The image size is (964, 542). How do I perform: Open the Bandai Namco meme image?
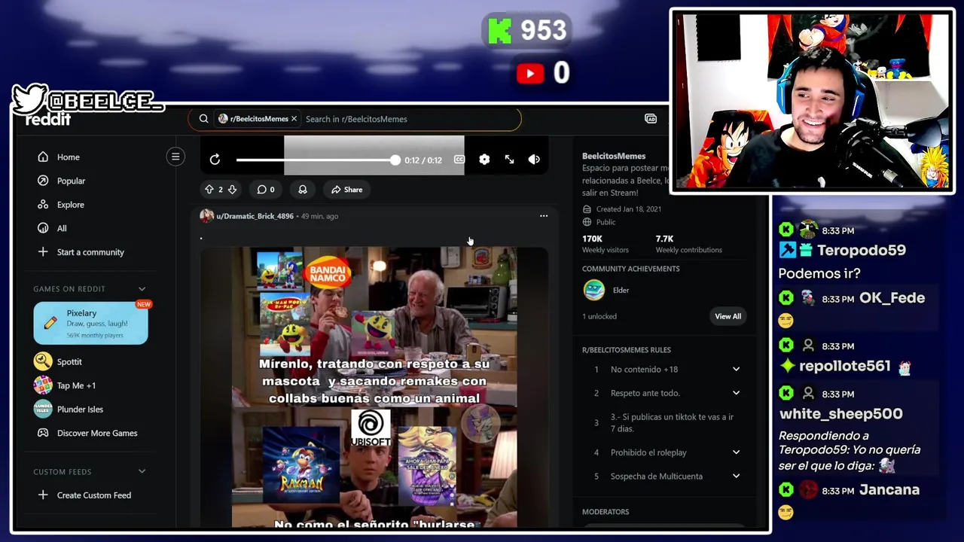374,387
